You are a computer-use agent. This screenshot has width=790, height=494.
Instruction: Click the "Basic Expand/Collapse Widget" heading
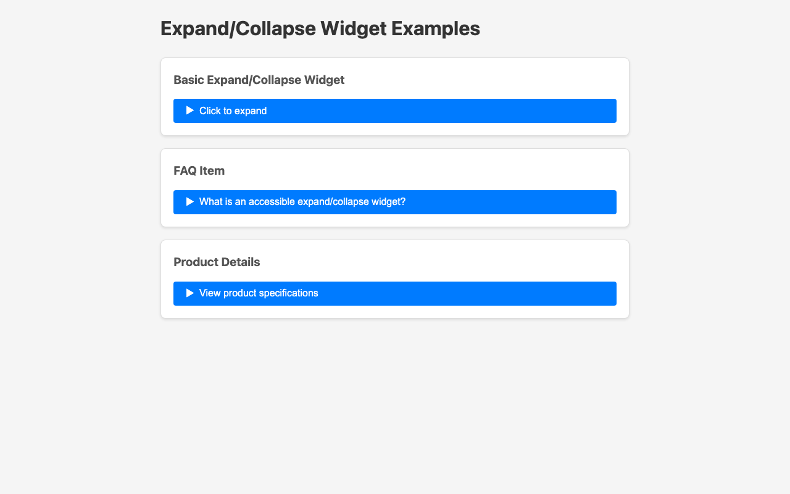click(x=259, y=80)
